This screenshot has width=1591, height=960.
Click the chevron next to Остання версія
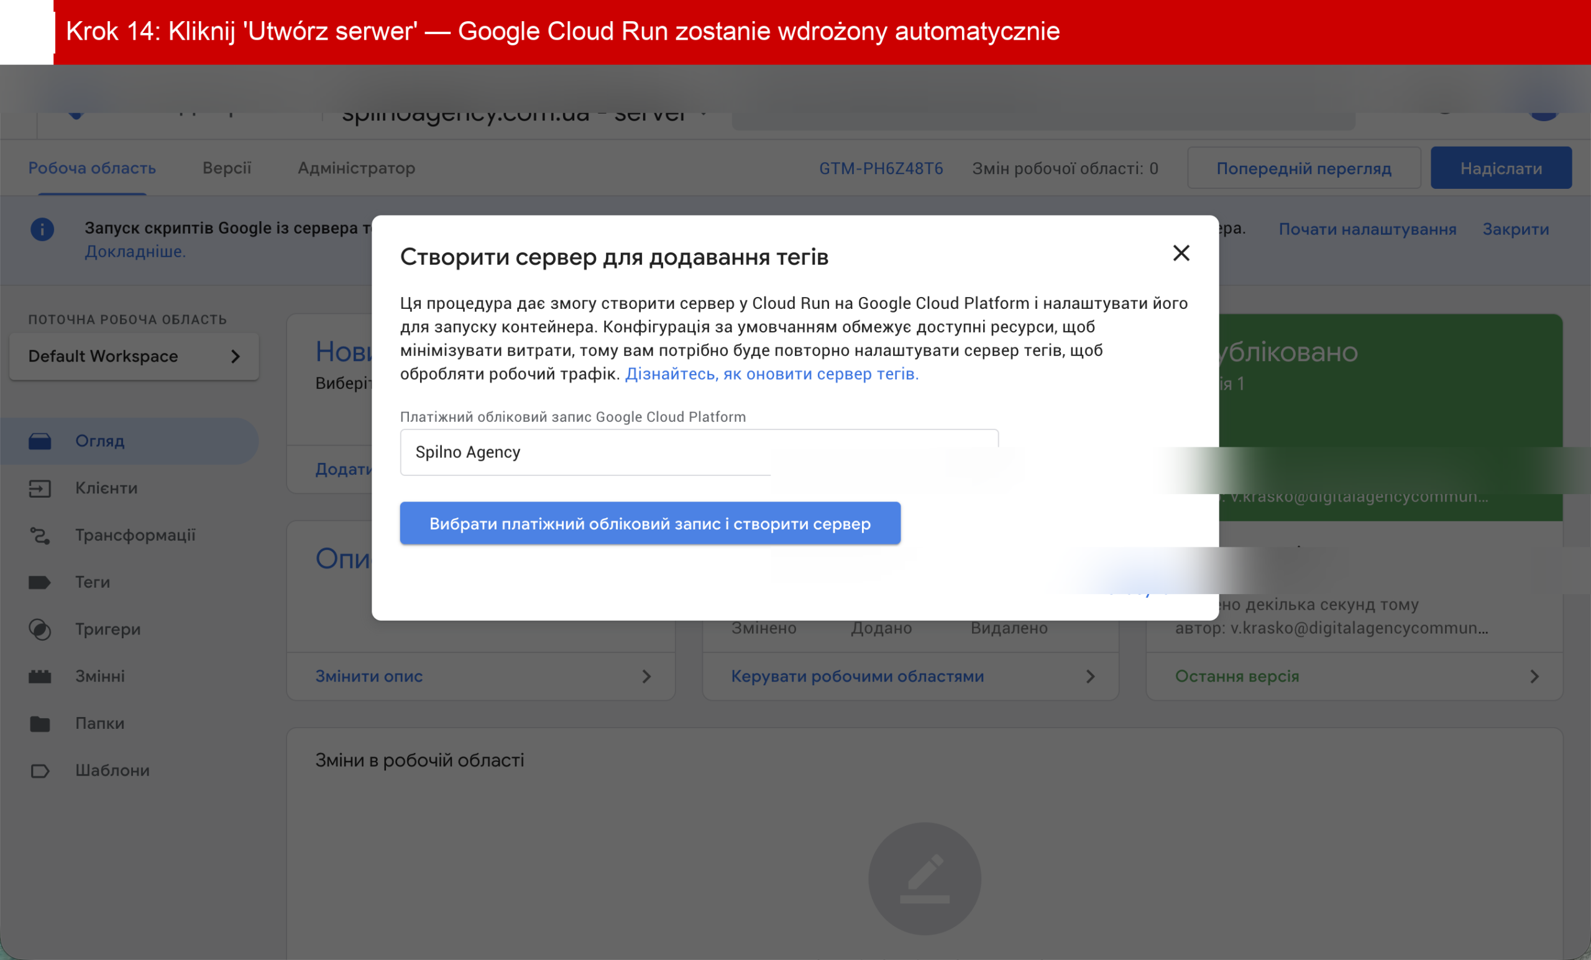(1534, 676)
